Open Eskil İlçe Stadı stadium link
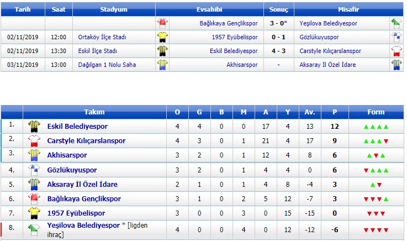The width and height of the screenshot is (407, 241). 97,51
